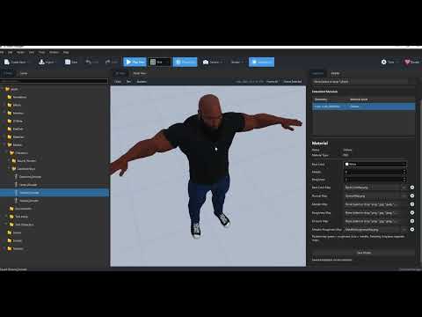Screen dimensions: 422x317
Task: Select the second tab of the left panel
Action: (24, 73)
